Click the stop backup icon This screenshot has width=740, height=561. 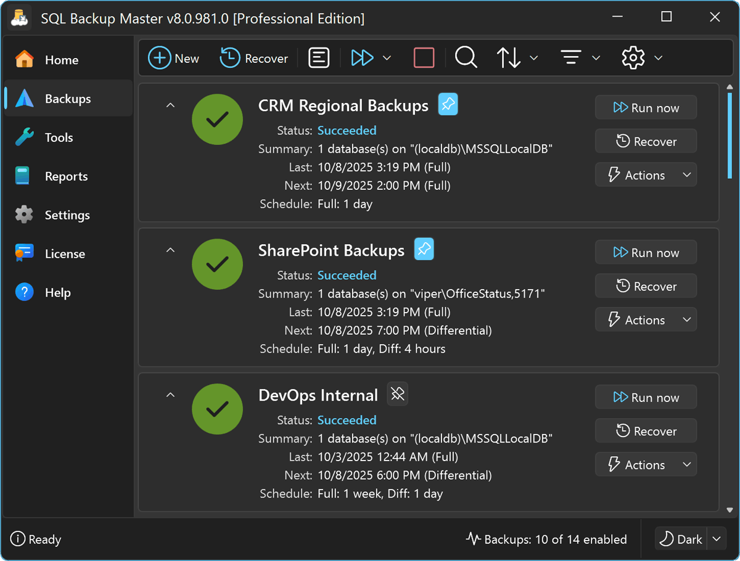click(424, 57)
